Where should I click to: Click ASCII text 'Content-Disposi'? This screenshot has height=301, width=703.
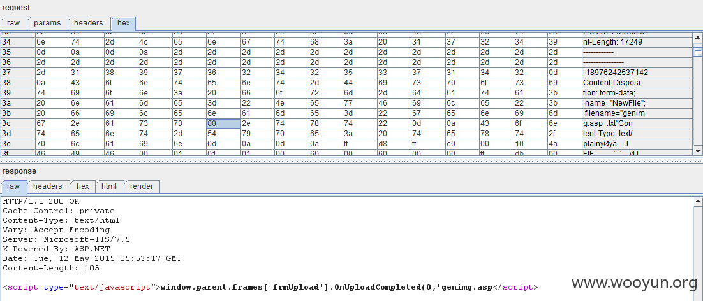point(612,83)
